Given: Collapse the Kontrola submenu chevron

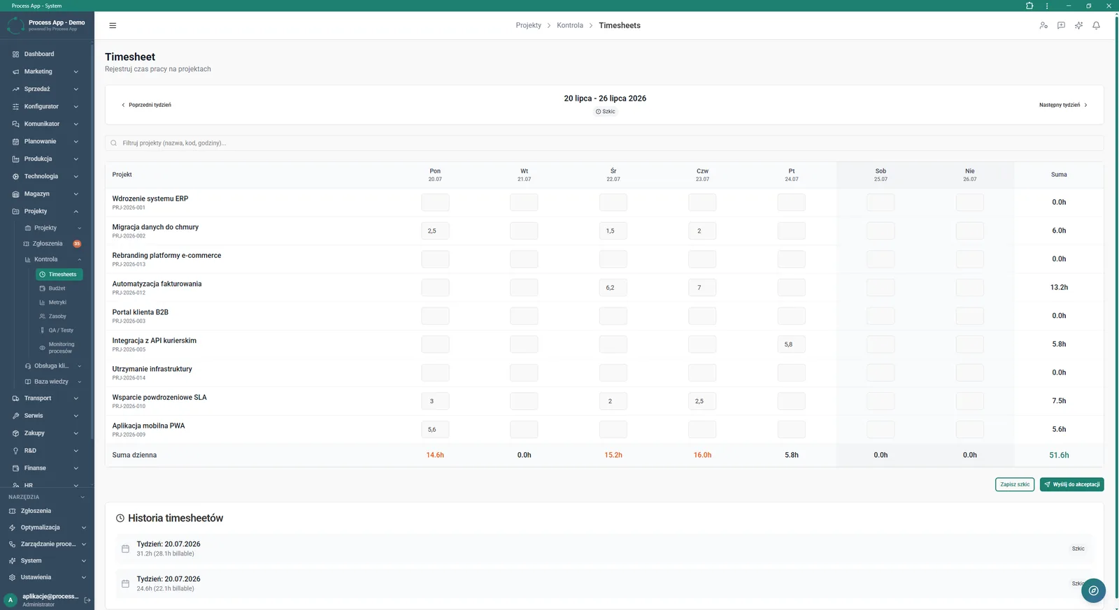Looking at the screenshot, I should pos(79,259).
